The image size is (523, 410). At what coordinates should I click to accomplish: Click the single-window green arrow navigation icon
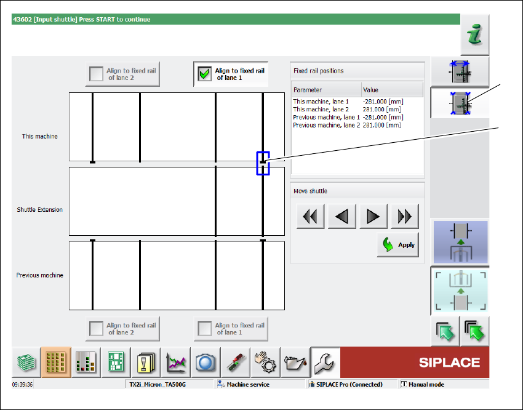[x=445, y=331]
